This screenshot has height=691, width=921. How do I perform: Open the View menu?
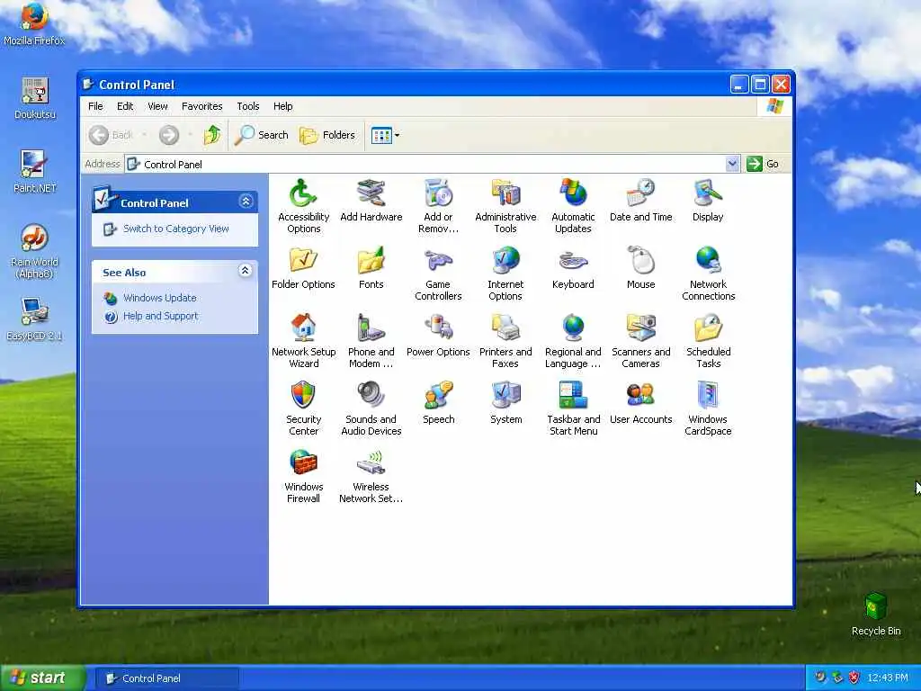coord(157,106)
